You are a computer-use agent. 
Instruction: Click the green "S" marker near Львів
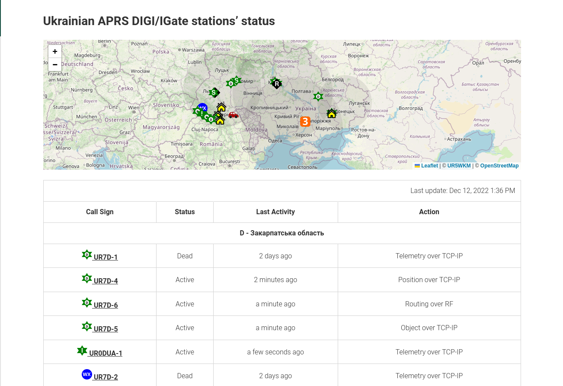pos(214,92)
